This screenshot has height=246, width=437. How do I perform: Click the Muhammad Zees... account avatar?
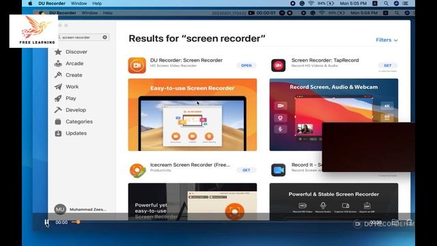(x=60, y=209)
